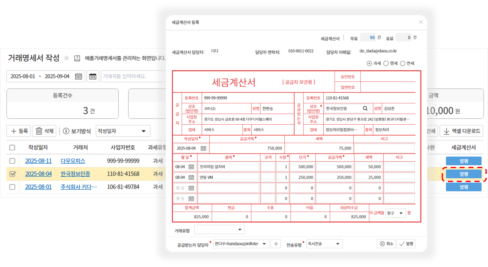
Task: Toggle the select-all checkbox in list header
Action: (12, 147)
